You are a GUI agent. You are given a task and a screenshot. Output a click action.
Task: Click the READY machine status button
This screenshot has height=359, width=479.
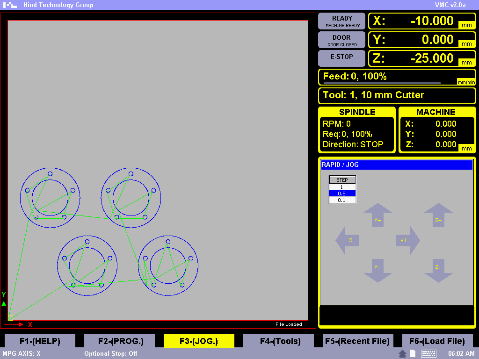tap(342, 22)
